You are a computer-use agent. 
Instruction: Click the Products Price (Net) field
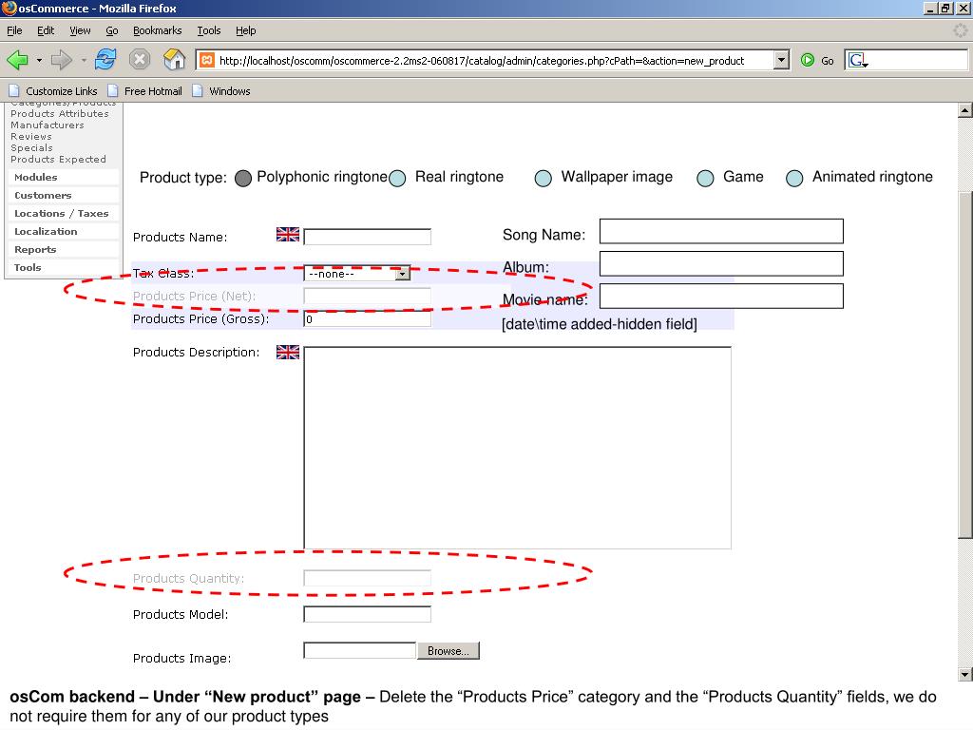368,297
